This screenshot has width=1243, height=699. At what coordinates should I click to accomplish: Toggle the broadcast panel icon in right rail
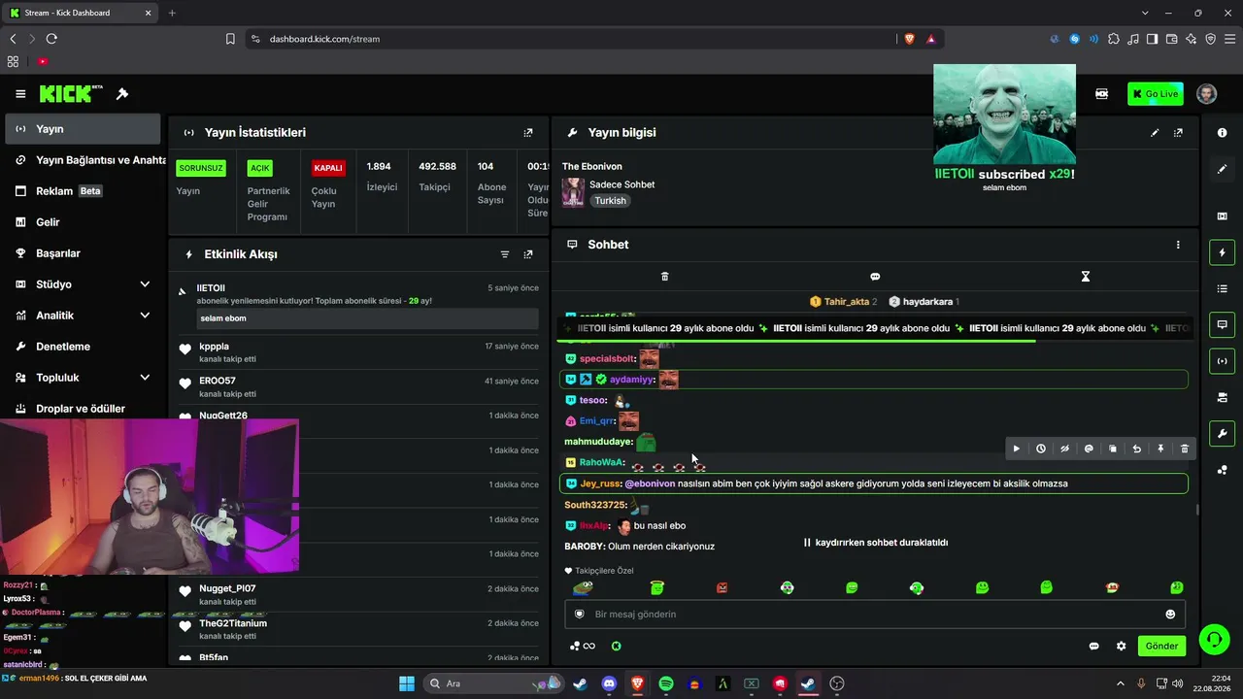[x=1222, y=361]
